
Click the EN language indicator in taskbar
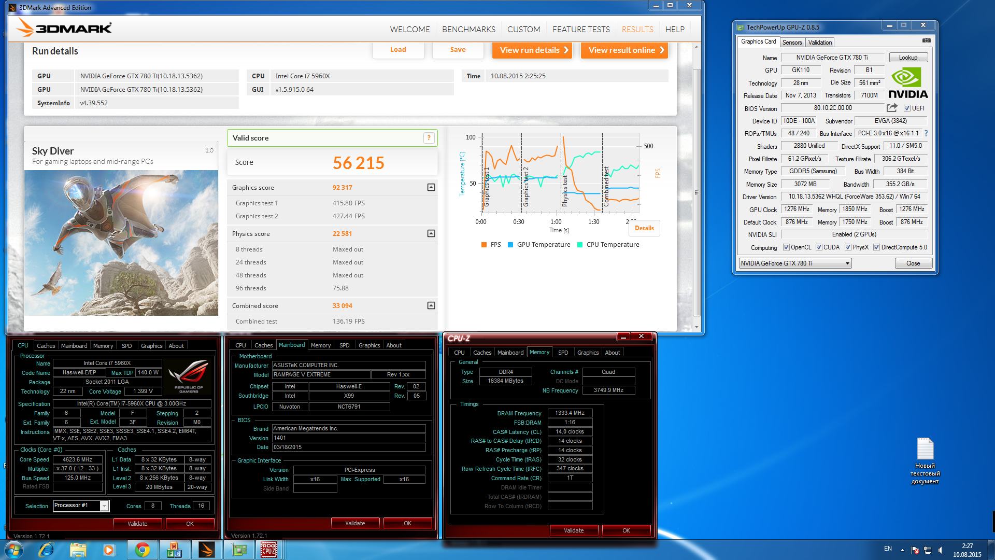888,549
